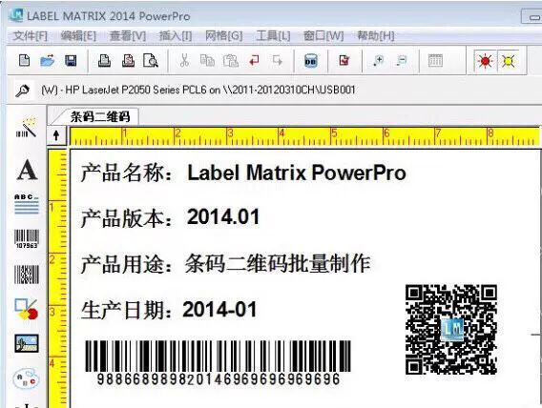Click the ruler origin arrow button
542x408 pixels.
(56, 135)
